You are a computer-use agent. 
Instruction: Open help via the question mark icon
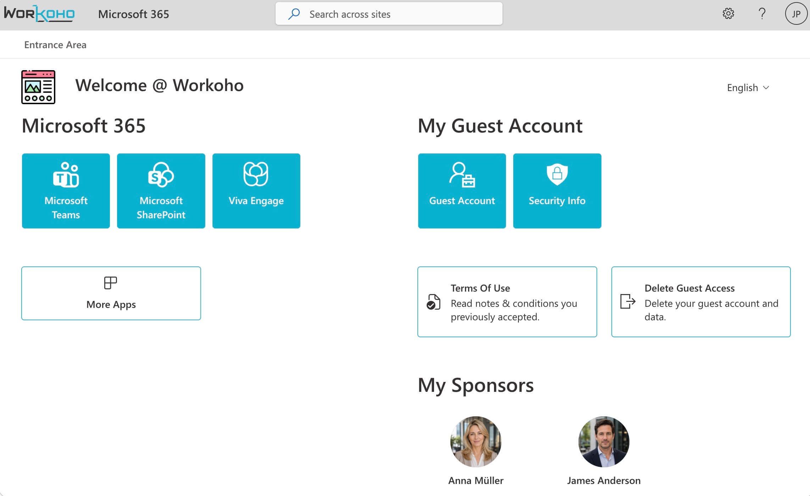[762, 14]
